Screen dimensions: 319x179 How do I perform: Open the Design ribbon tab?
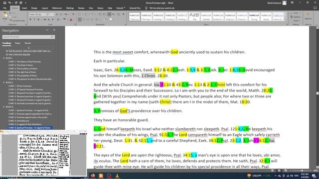tap(34, 8)
